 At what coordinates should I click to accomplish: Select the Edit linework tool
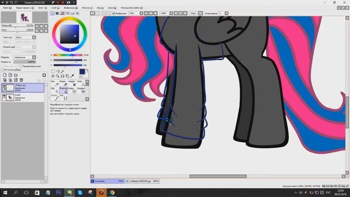[x=55, y=90]
